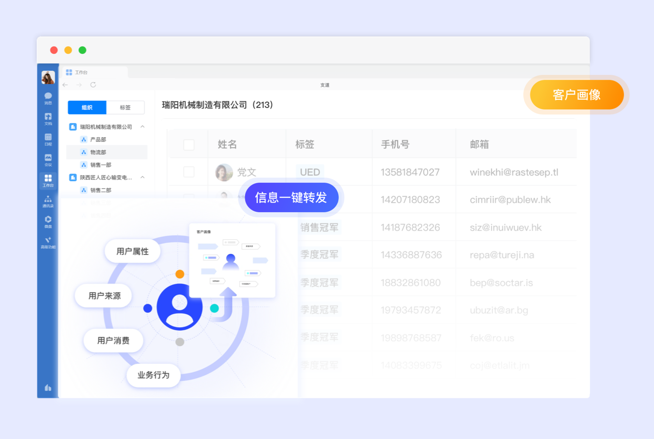Open 高级功能 advanced features icon

click(x=48, y=242)
